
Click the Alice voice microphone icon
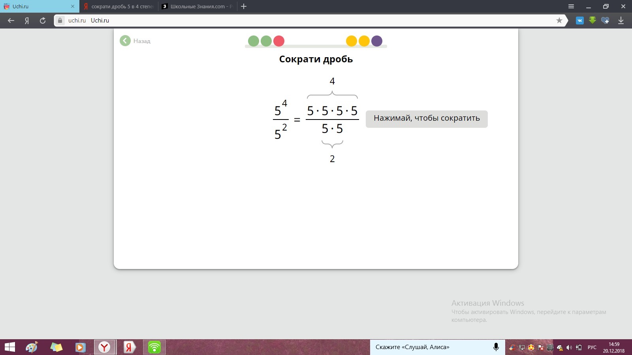click(x=496, y=347)
